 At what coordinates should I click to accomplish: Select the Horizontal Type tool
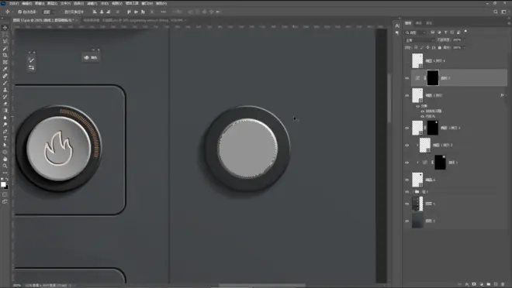[5, 138]
